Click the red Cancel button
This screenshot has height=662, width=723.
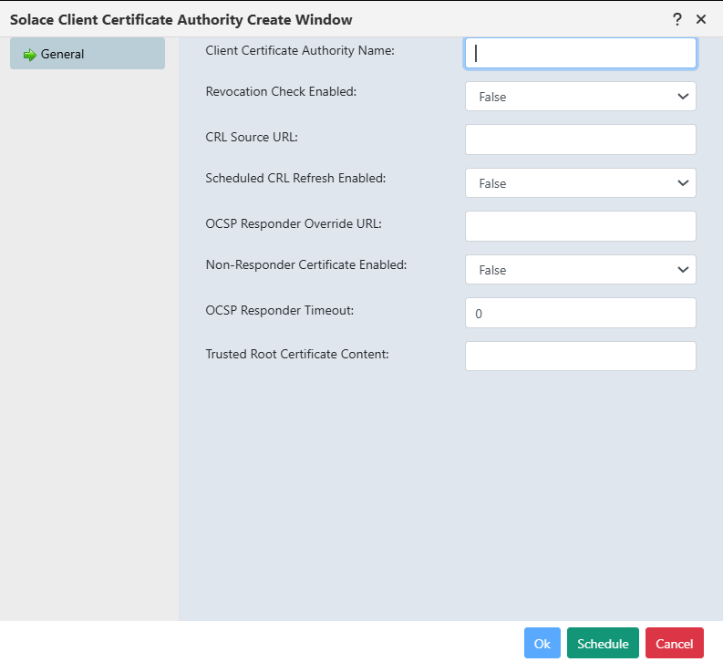click(675, 643)
